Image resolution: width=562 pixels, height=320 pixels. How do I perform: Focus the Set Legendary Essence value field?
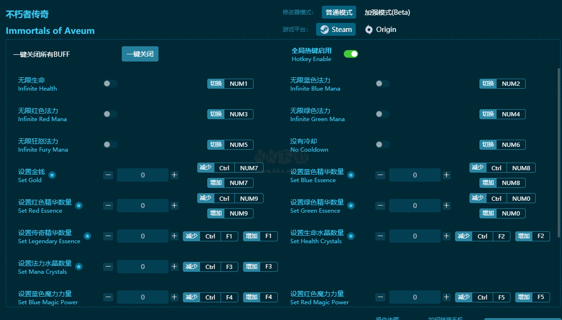click(x=143, y=236)
